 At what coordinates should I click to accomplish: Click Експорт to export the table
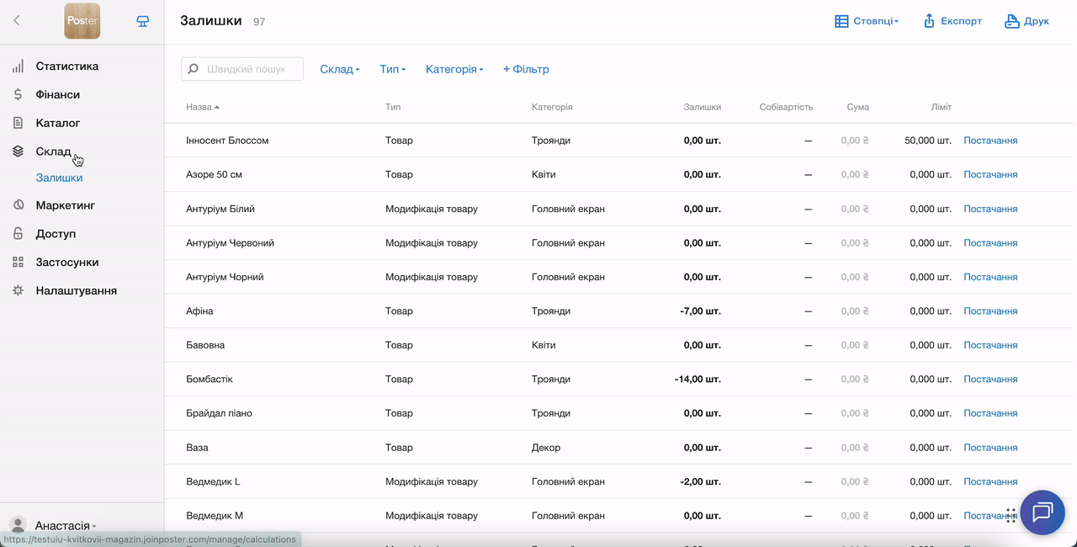click(x=952, y=21)
